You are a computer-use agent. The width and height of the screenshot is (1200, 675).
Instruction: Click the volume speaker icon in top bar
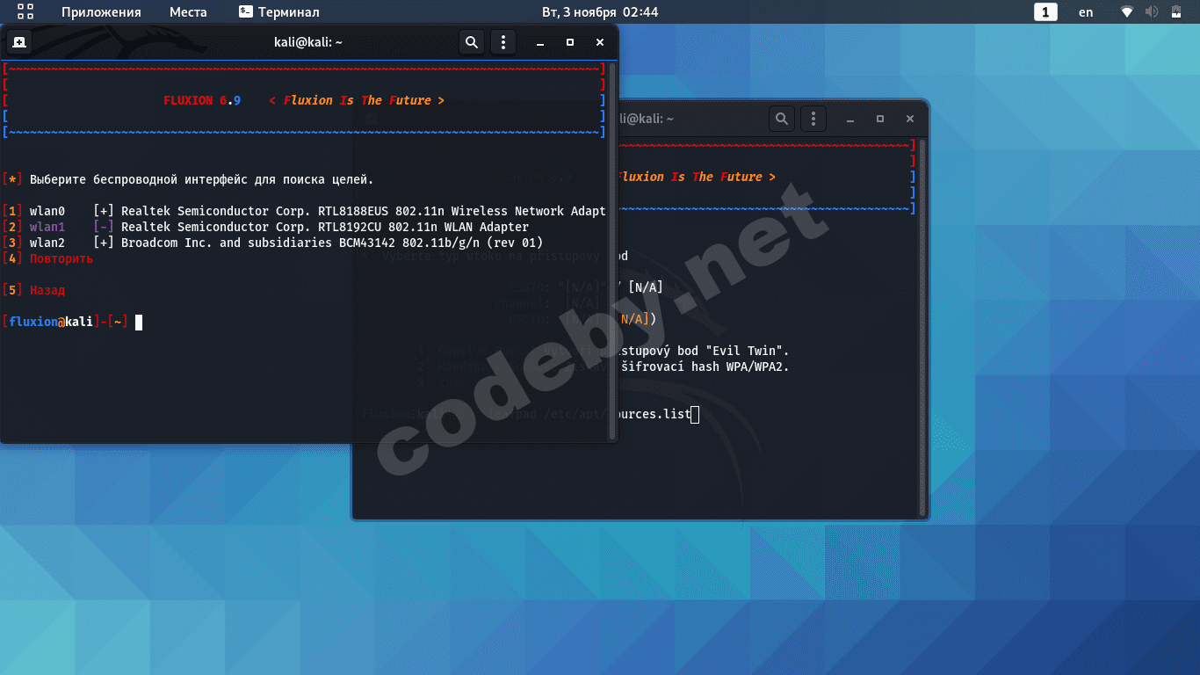coord(1152,12)
